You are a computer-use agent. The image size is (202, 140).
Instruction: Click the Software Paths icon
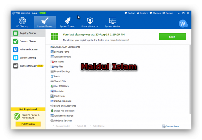52,52
